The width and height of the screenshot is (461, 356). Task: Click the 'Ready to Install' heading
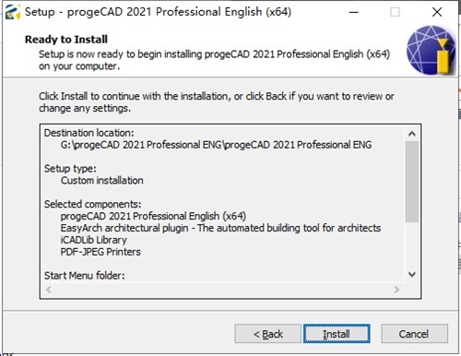click(66, 40)
